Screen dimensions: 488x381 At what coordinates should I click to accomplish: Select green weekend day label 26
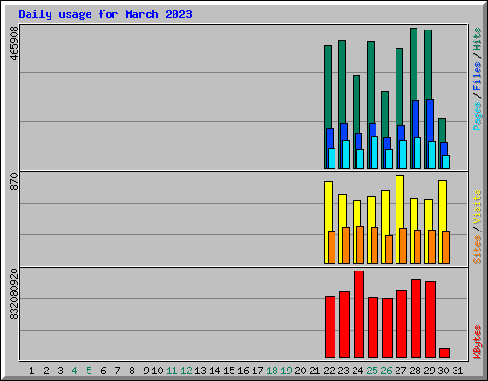tap(386, 371)
